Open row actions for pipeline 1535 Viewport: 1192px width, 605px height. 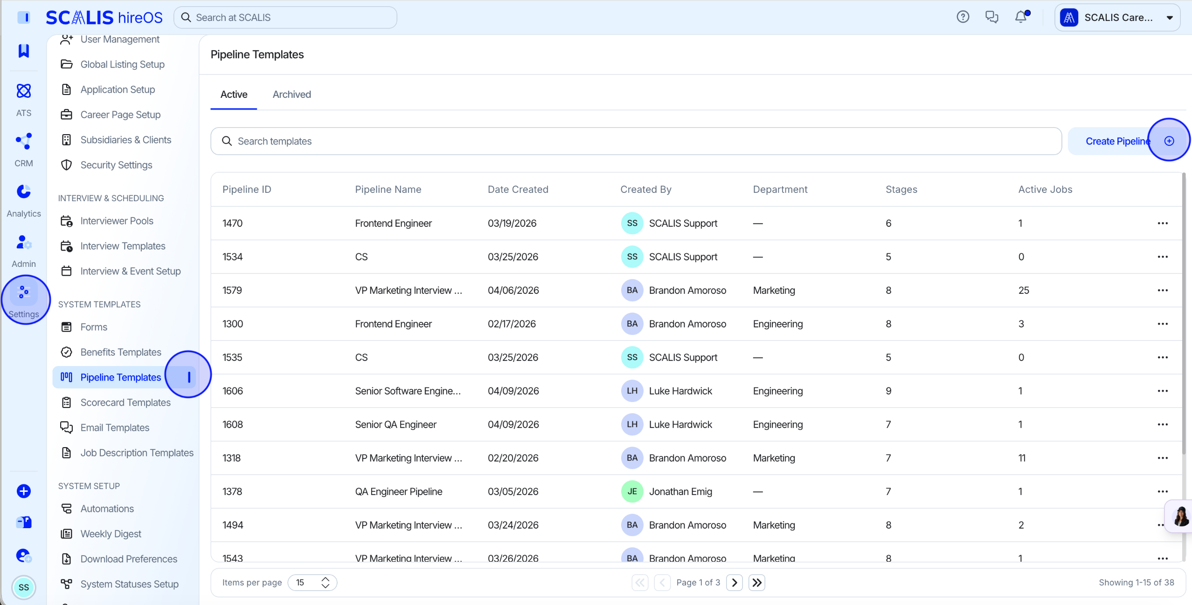point(1163,357)
